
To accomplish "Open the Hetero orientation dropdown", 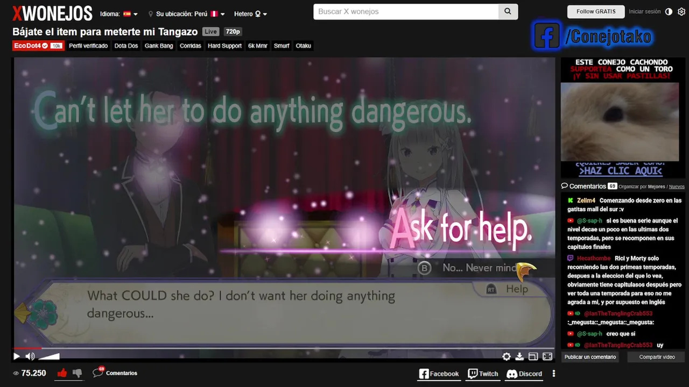I will coord(251,14).
